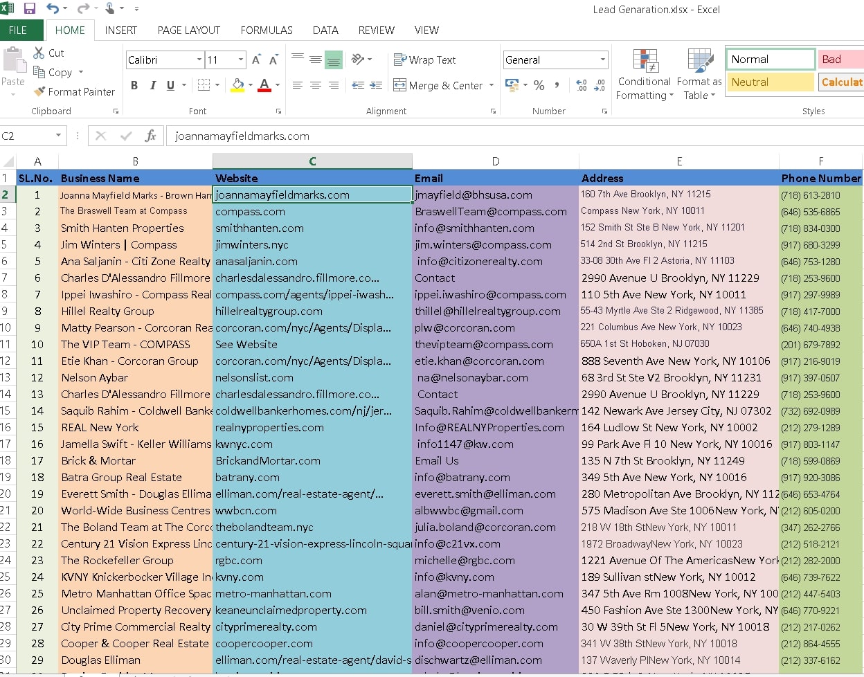Apply Percent Style number format
The width and height of the screenshot is (864, 677).
(x=539, y=85)
